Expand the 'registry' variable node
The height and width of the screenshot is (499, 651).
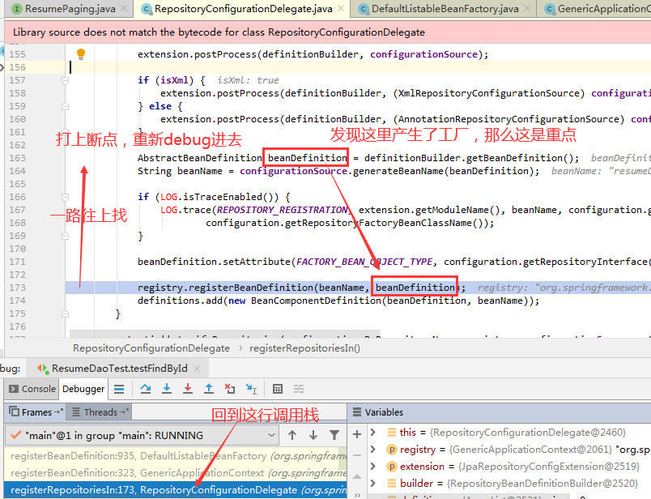pos(372,450)
